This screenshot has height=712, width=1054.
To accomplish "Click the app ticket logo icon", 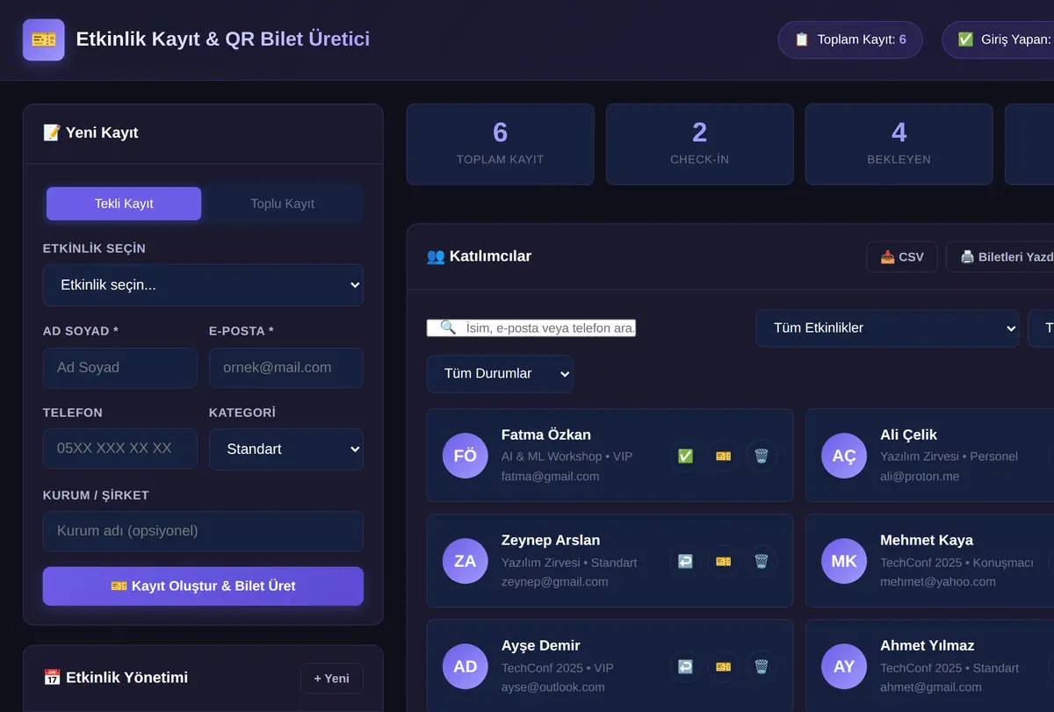I will pos(44,40).
